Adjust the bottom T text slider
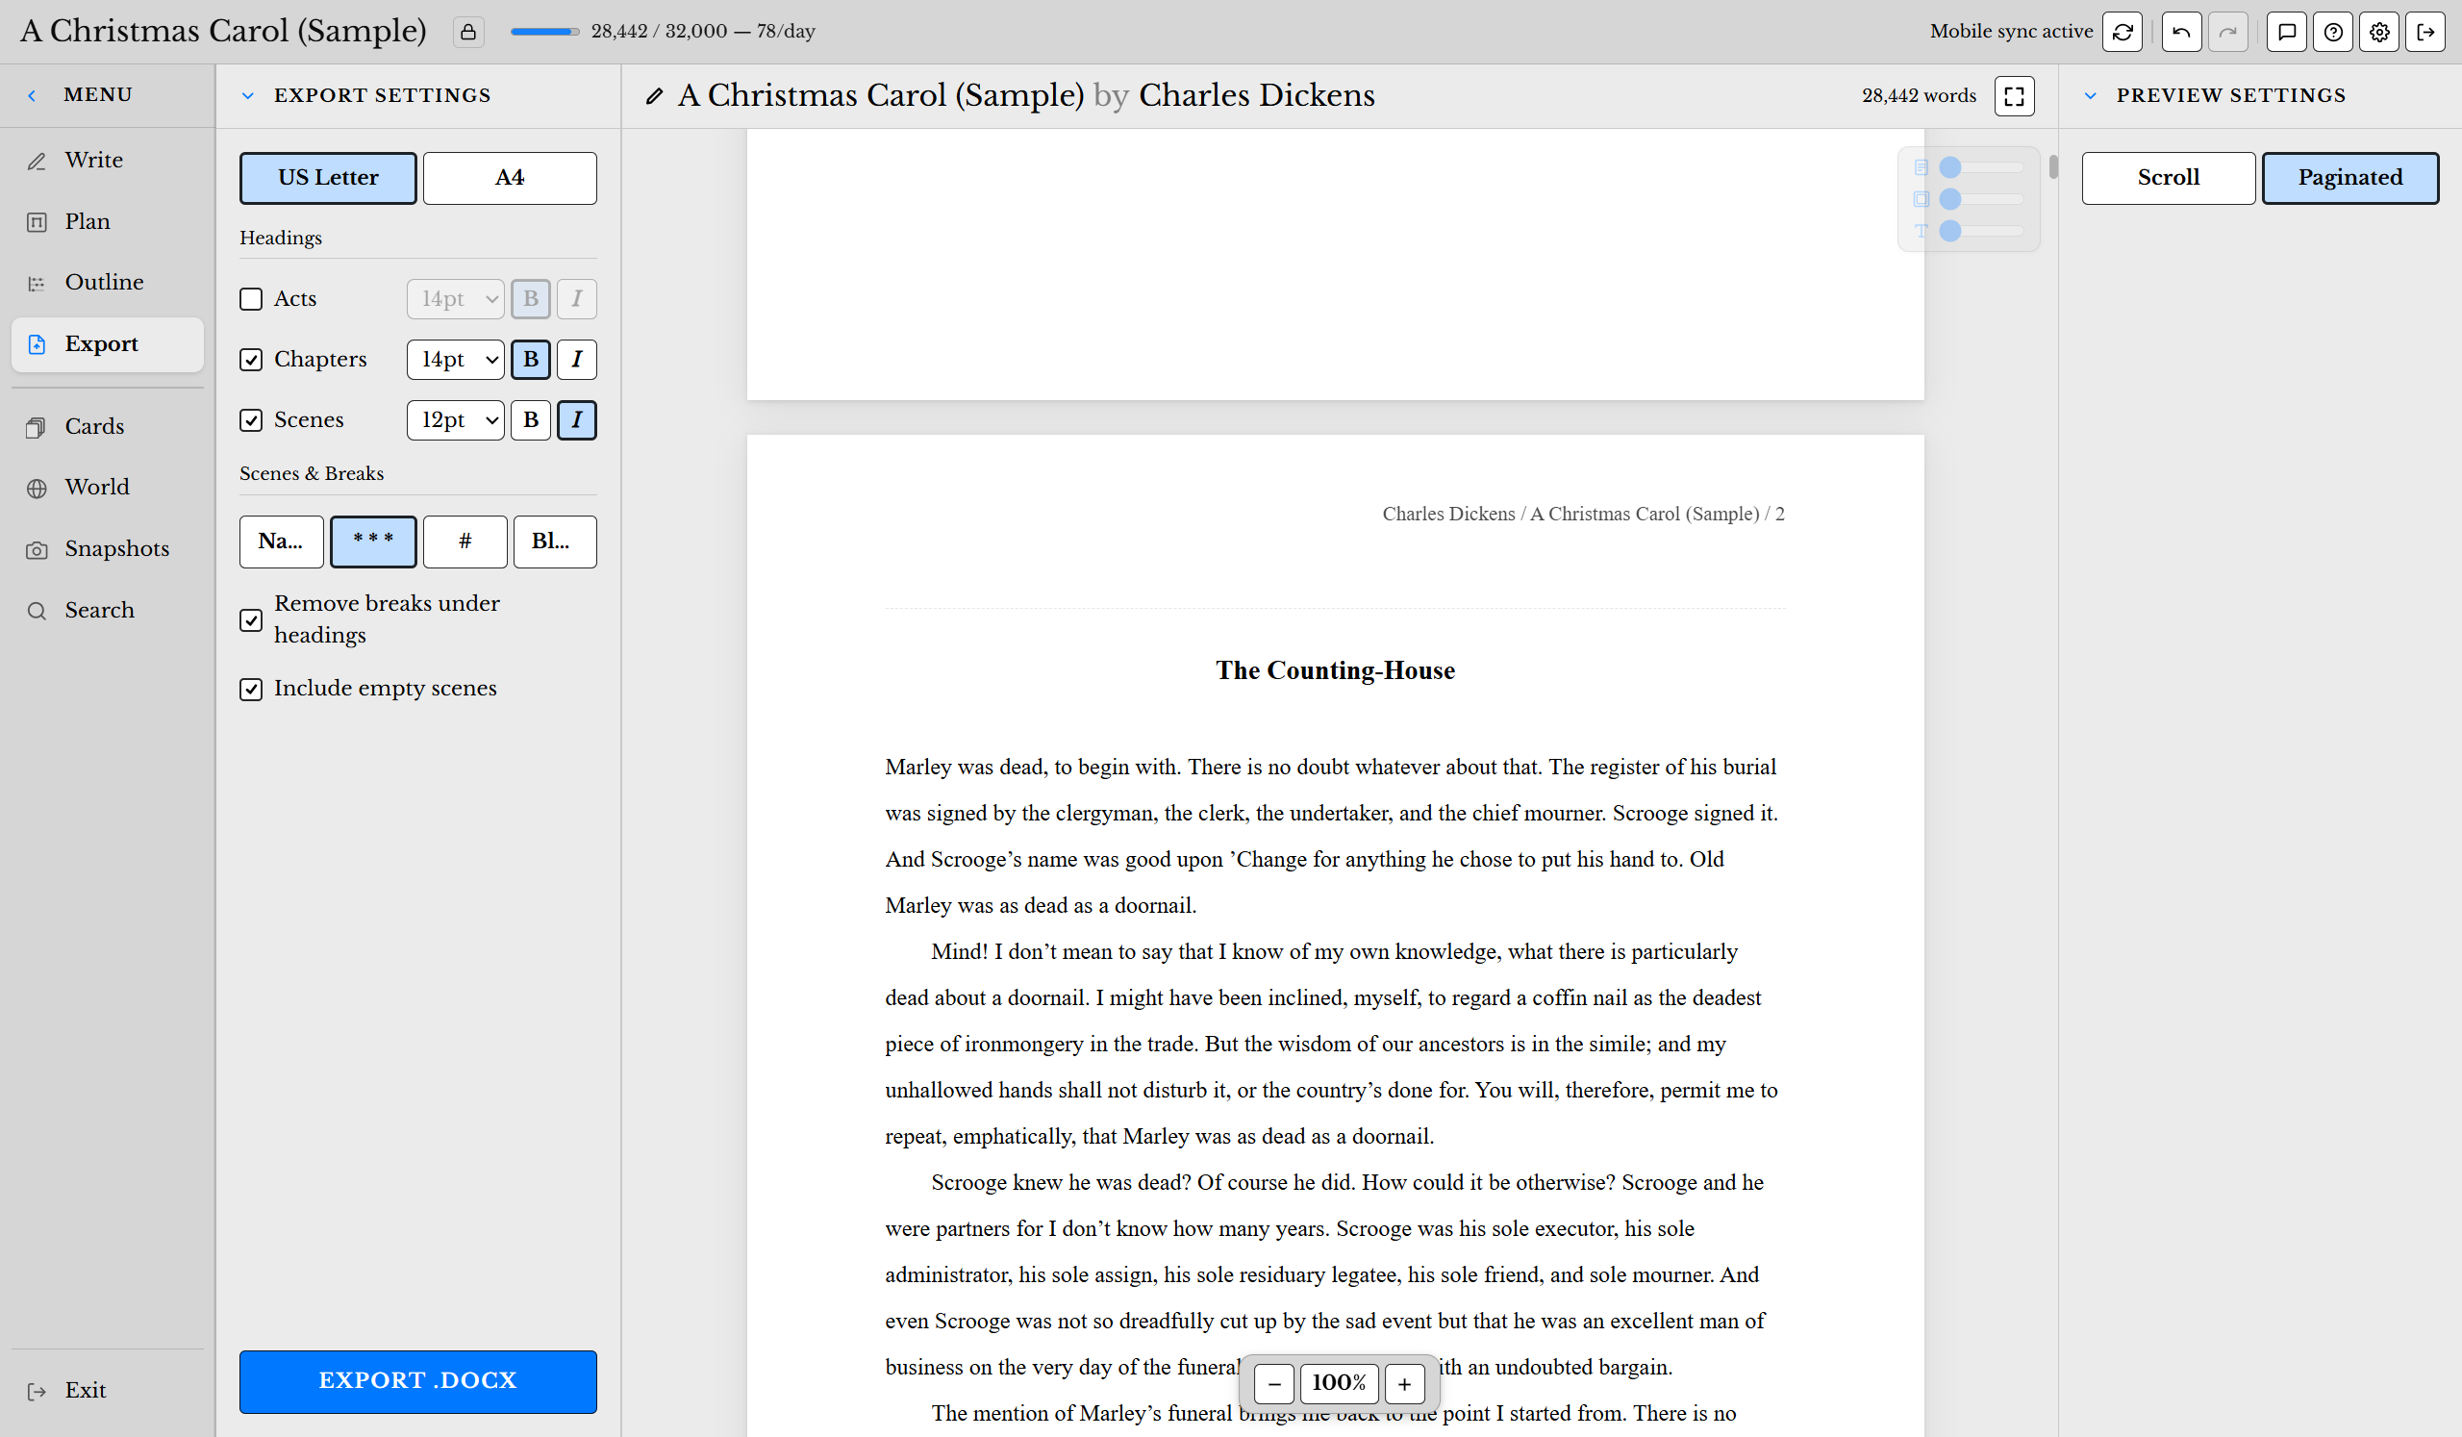 click(x=1981, y=232)
